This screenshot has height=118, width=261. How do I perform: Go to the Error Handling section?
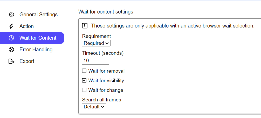tap(36, 50)
